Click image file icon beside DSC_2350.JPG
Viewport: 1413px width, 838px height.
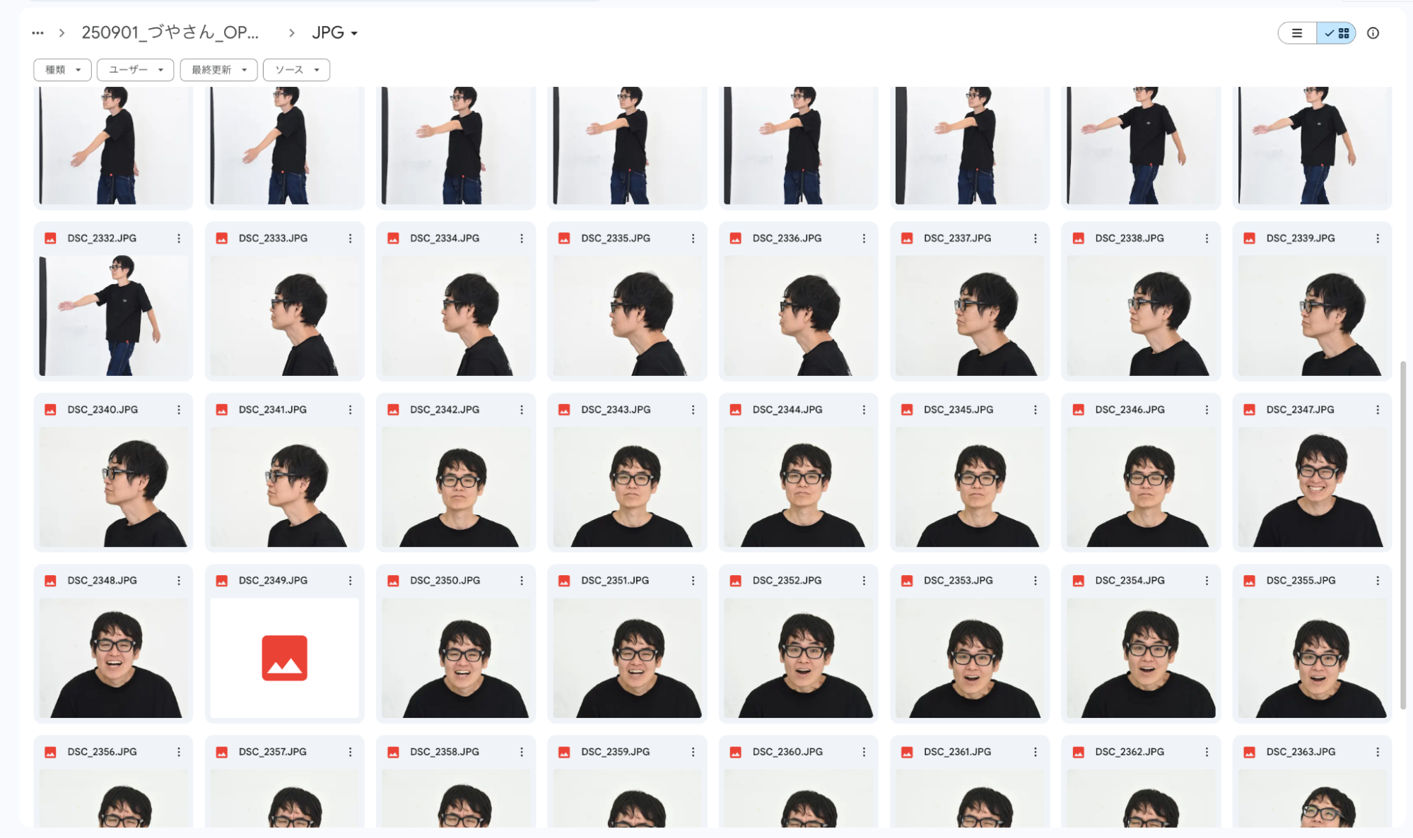[393, 581]
